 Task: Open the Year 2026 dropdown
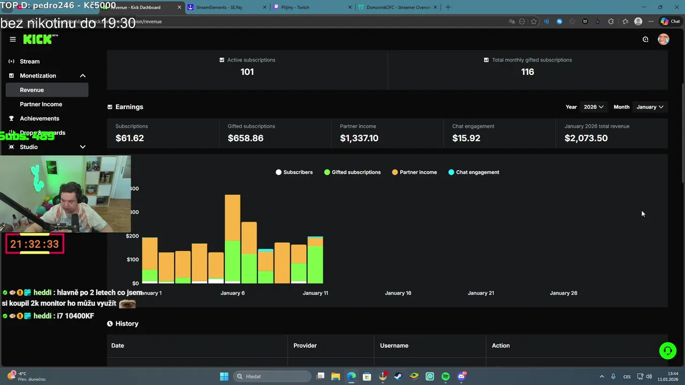(x=593, y=107)
